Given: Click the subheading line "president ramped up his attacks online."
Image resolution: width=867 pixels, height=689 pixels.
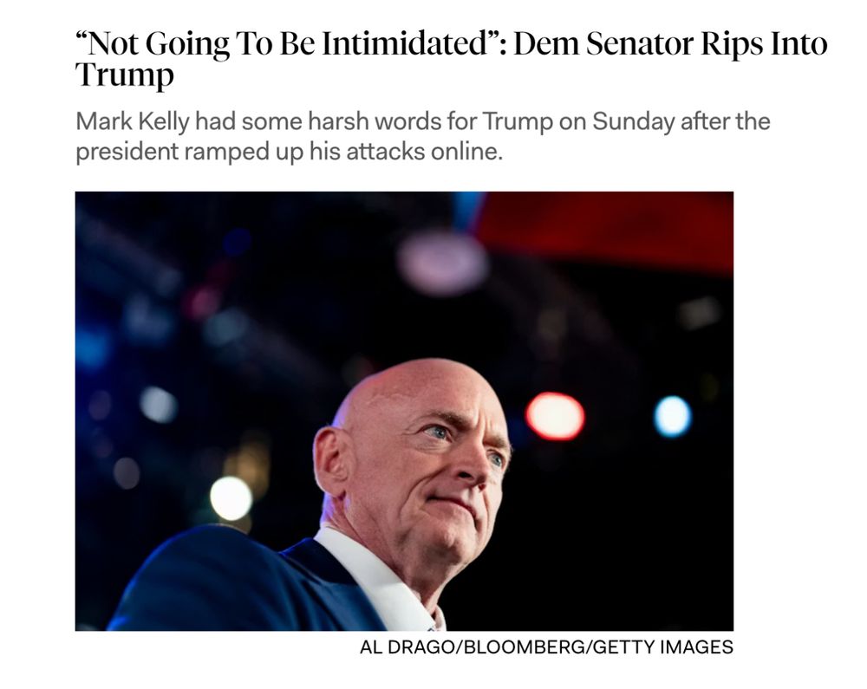Looking at the screenshot, I should [290, 151].
